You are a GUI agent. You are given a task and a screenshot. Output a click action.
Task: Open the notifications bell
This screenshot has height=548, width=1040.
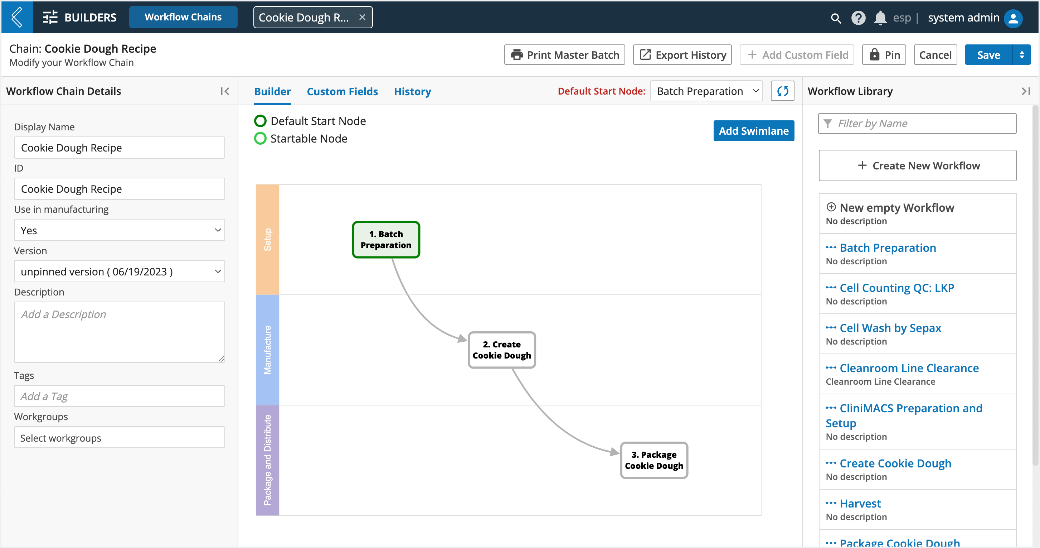pyautogui.click(x=880, y=18)
